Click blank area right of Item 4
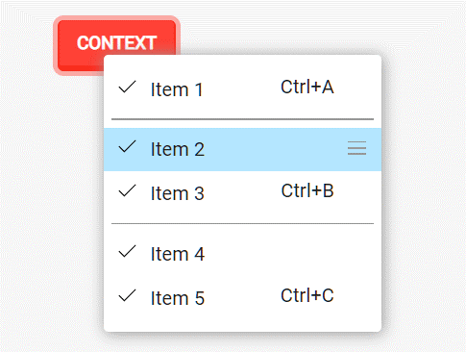Screen dimensions: 466x352 [291, 254]
